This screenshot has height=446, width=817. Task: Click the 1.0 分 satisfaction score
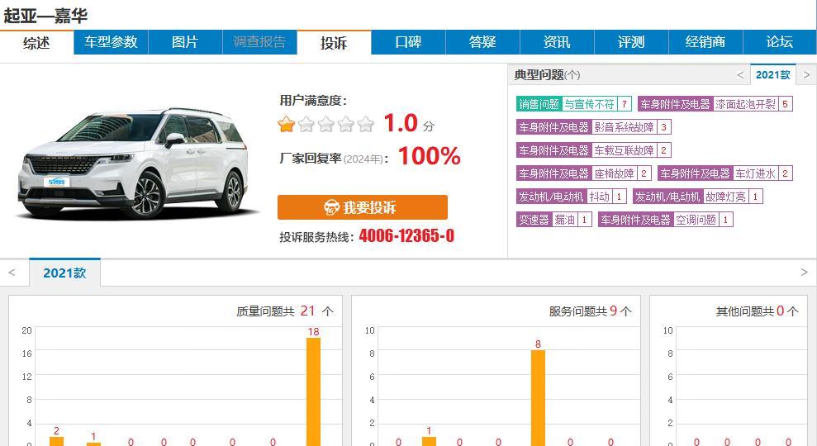pos(408,124)
